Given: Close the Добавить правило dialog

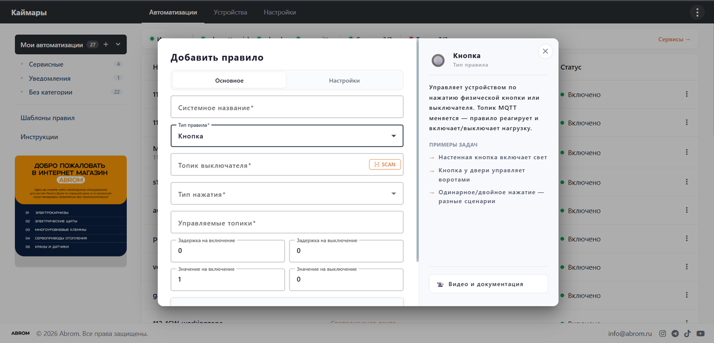Looking at the screenshot, I should tap(545, 51).
